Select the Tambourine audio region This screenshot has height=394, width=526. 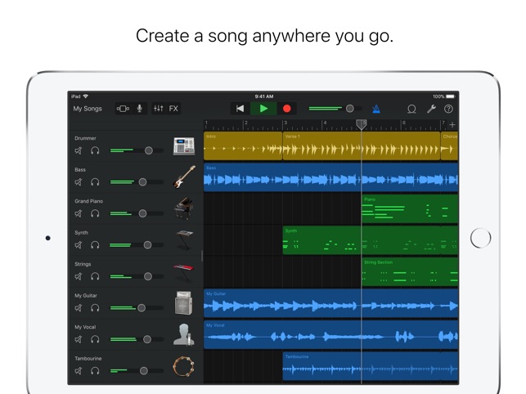(x=371, y=366)
